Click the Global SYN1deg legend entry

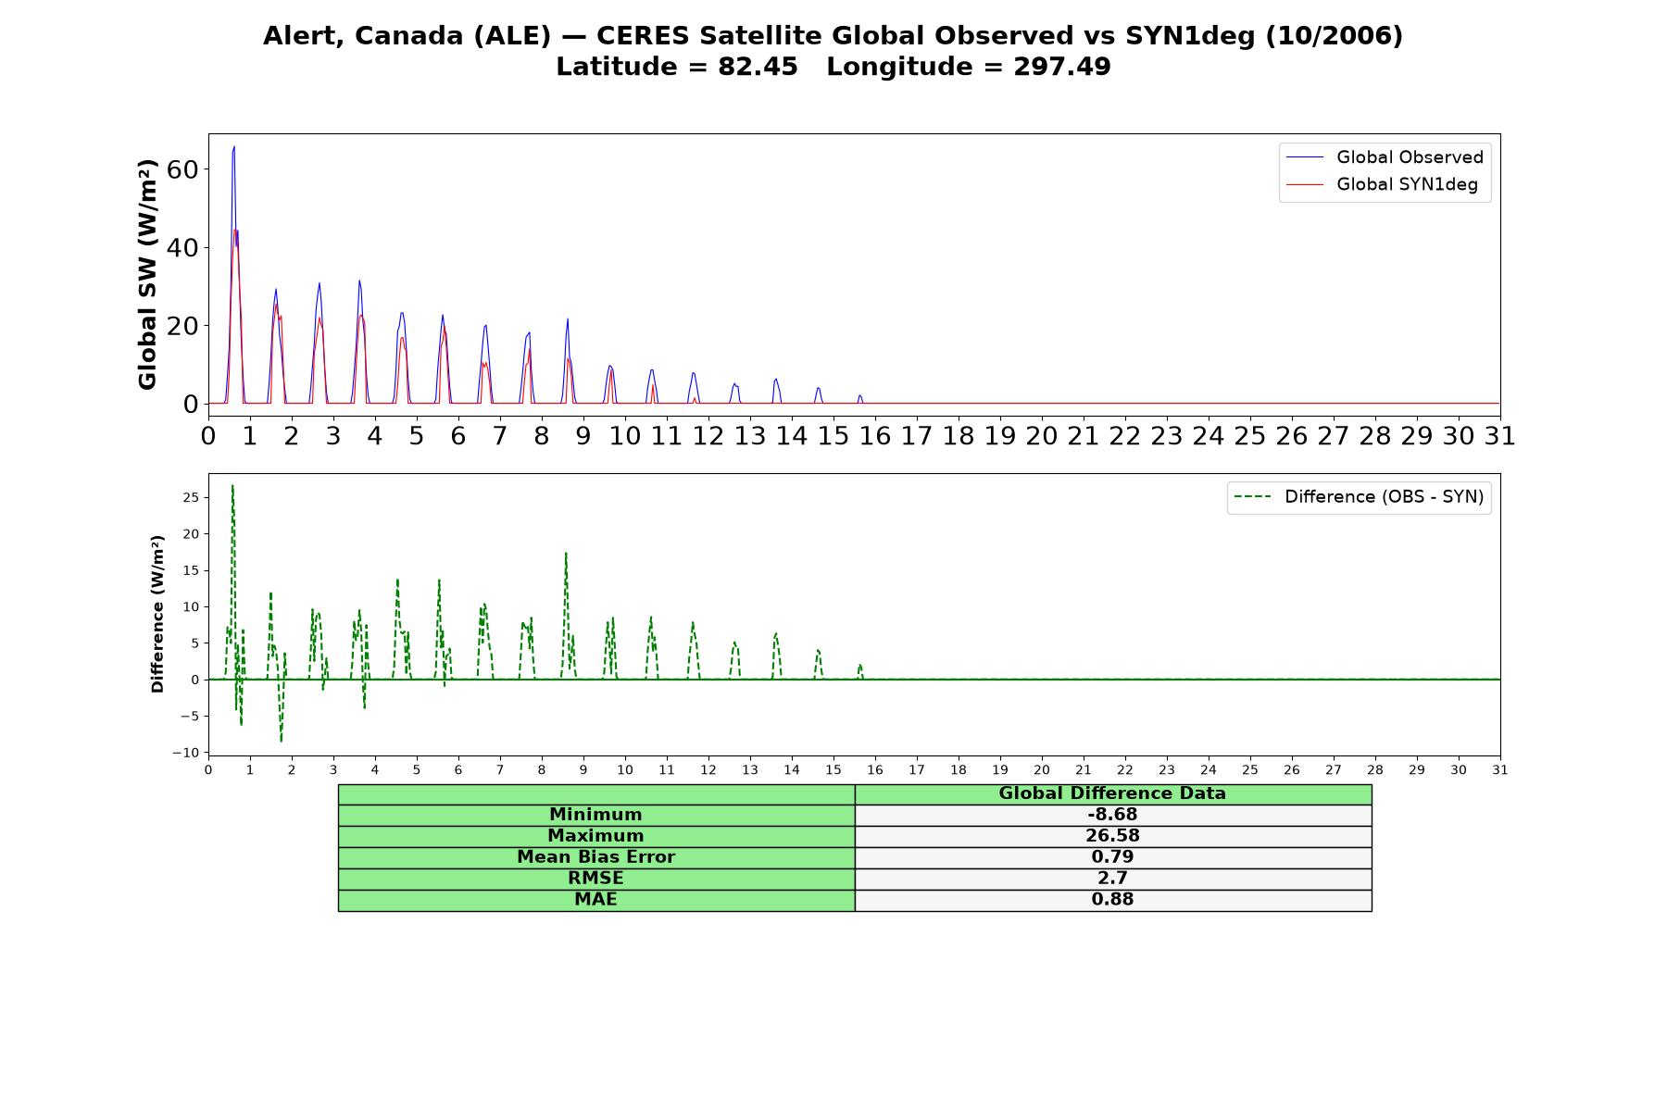tap(1383, 184)
